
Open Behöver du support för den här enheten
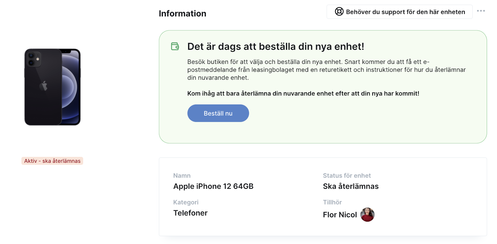coord(399,12)
